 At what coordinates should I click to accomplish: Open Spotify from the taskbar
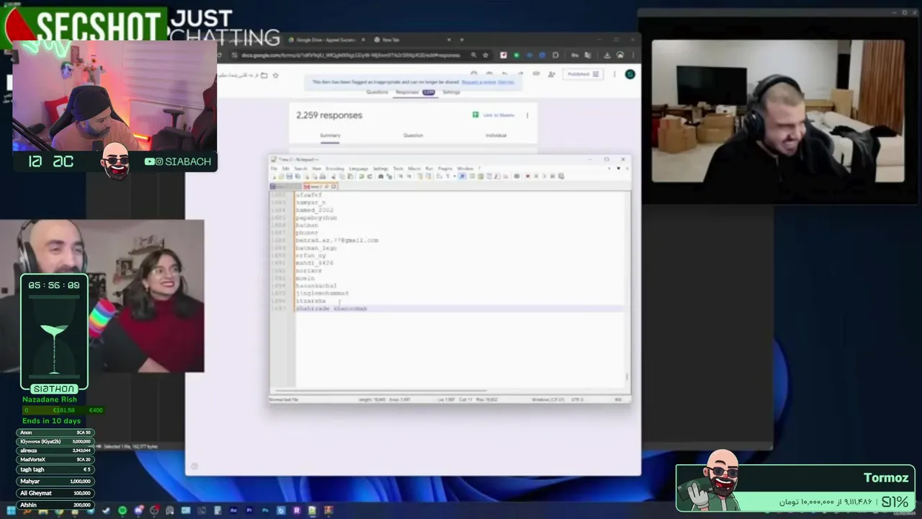(122, 510)
